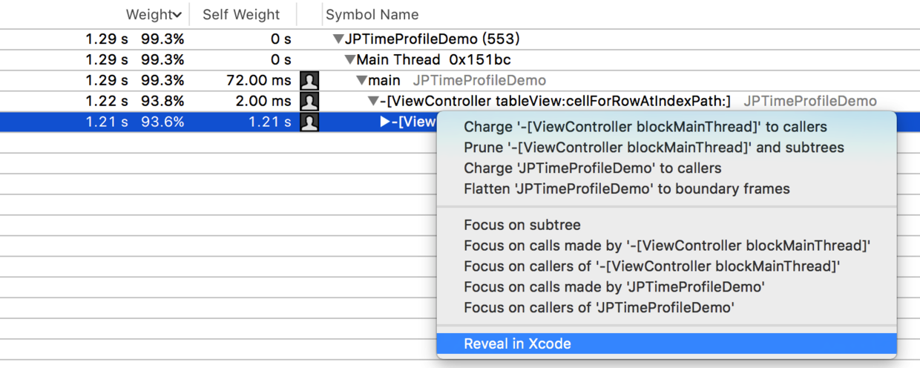Click user code icon in selected blockMainThread row
Viewport: 920px width, 368px height.
coord(309,122)
